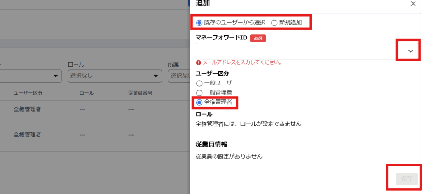This screenshot has height=194, width=422.
Task: Sort by the 従業員番号 column header
Action: [x=141, y=93]
